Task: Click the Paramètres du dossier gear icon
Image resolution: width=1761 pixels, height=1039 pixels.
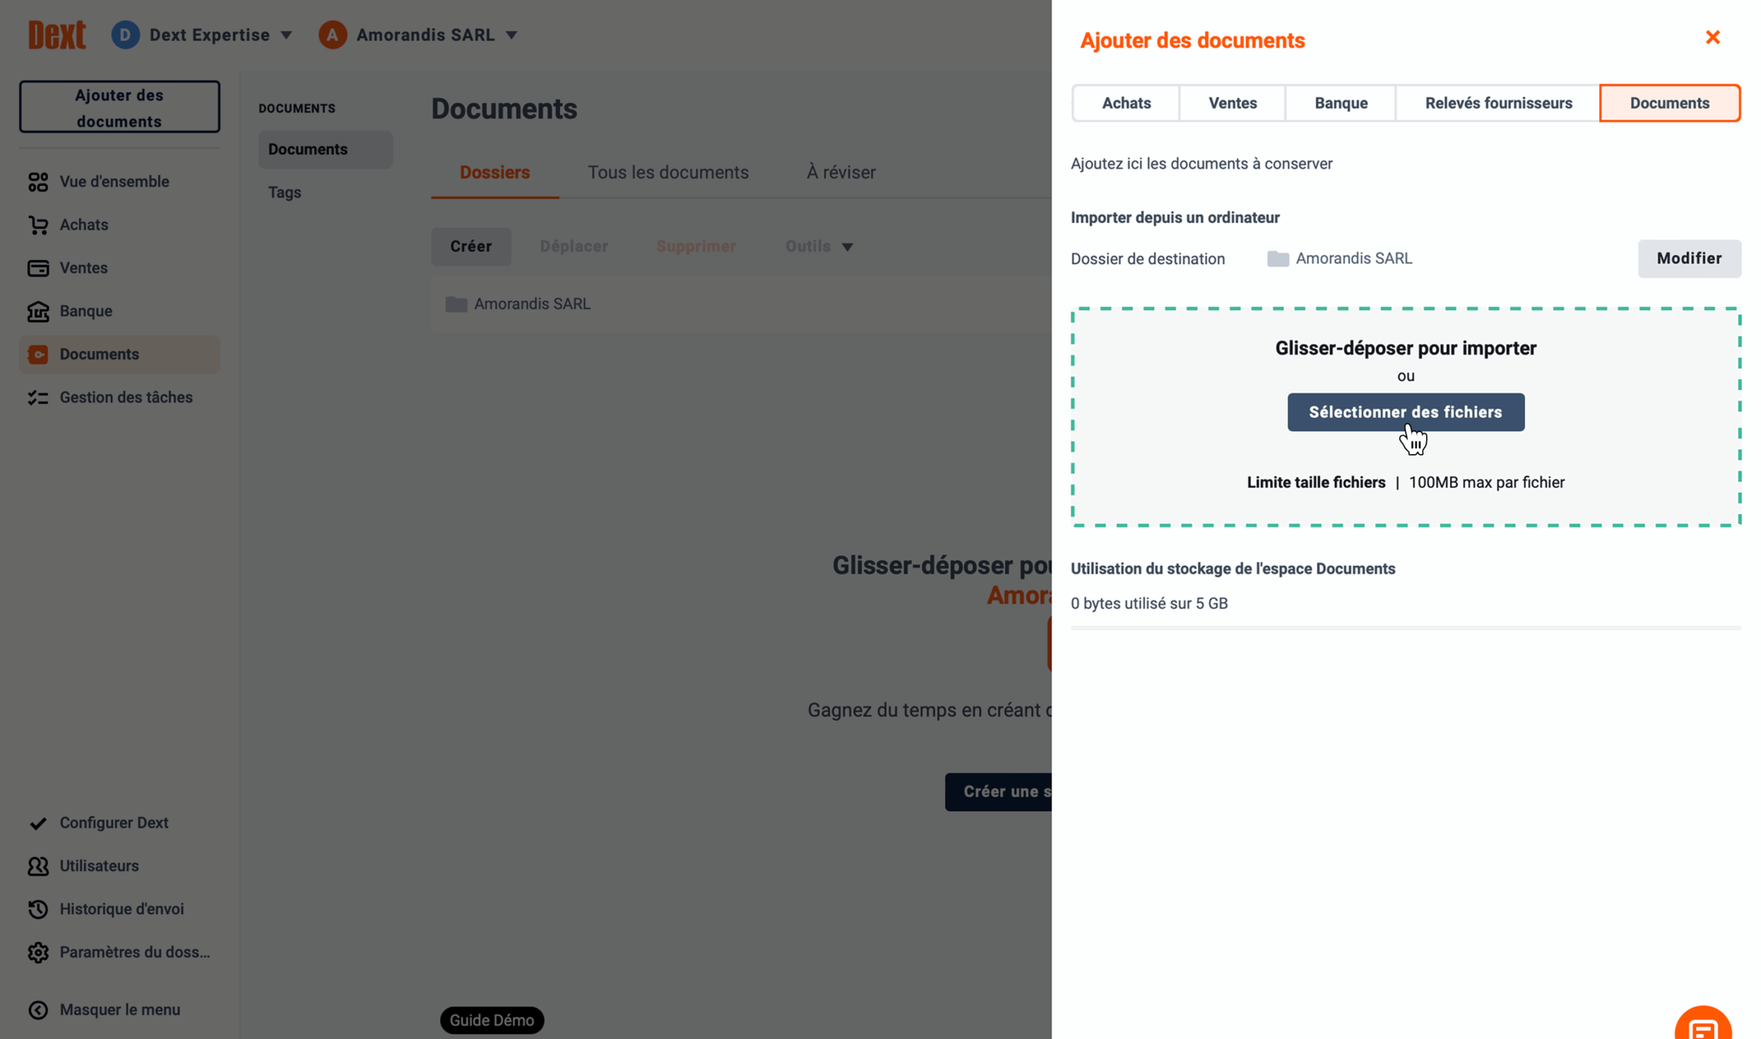Action: click(x=38, y=952)
